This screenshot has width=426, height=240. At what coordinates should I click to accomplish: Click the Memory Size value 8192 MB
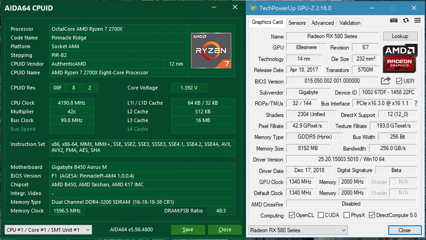(308, 148)
